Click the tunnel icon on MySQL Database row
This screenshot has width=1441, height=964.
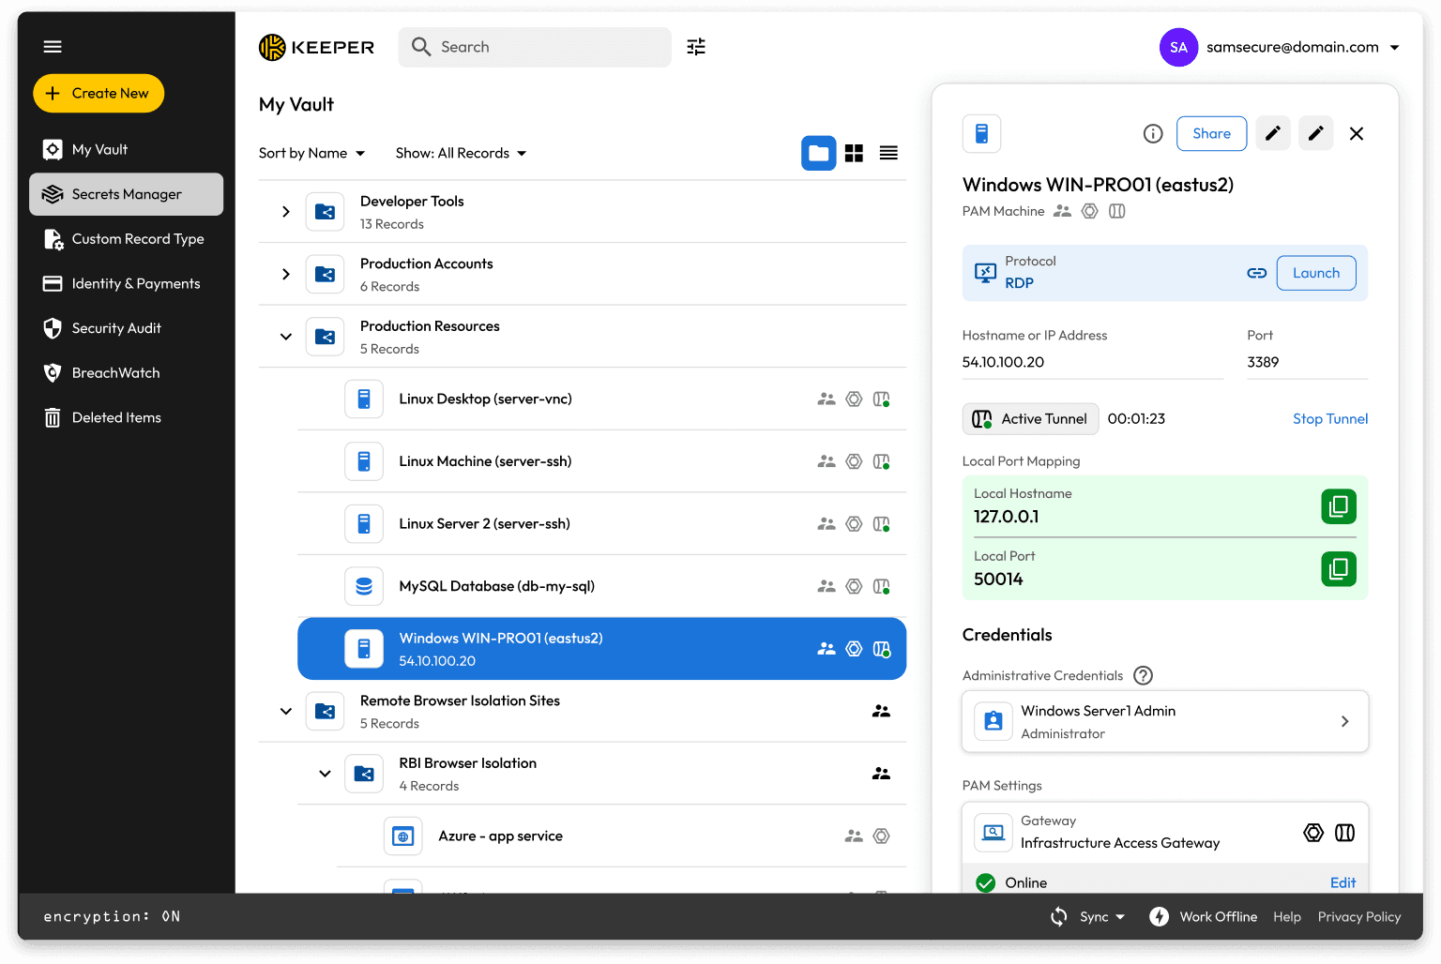pos(882,586)
